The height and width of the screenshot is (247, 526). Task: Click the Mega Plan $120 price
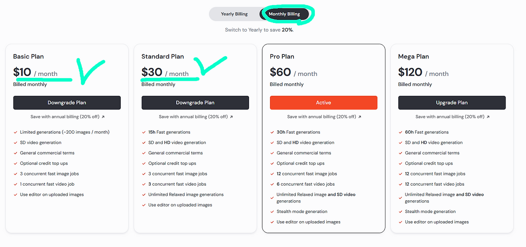click(410, 73)
